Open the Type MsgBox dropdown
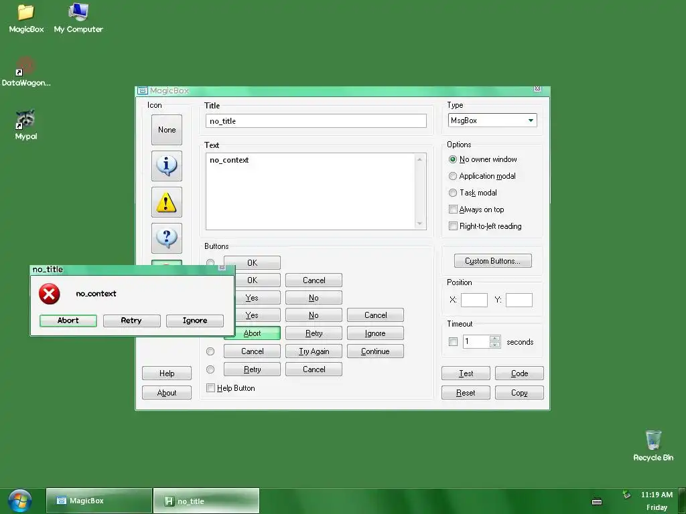 coord(531,120)
